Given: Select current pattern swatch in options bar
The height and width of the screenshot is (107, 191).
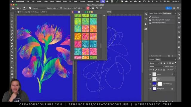Looking at the screenshot, I should 88,8.
